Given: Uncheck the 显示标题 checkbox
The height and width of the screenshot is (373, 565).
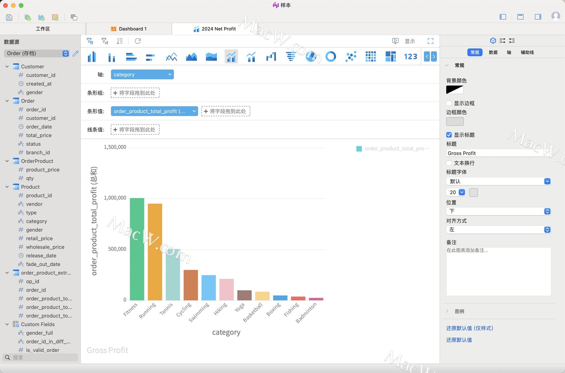Looking at the screenshot, I should click(449, 135).
